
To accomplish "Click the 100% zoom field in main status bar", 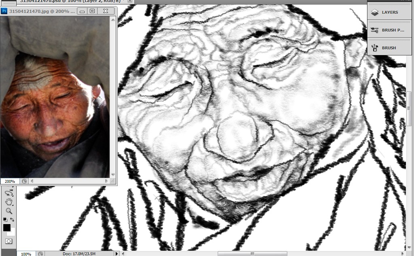I will coord(26,254).
